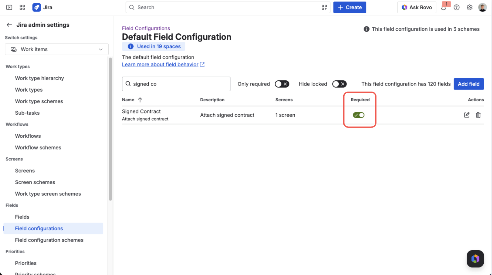Viewport: 492px width, 275px height.
Task: Open the search filter apps icon
Action: [324, 7]
